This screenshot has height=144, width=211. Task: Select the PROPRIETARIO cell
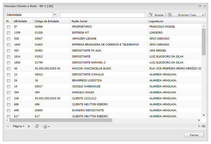(x=109, y=26)
